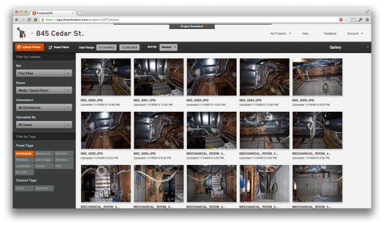Image resolution: width=384 pixels, height=226 pixels.
Task: Toggle the Civil fixed tag
Action: pos(64,166)
